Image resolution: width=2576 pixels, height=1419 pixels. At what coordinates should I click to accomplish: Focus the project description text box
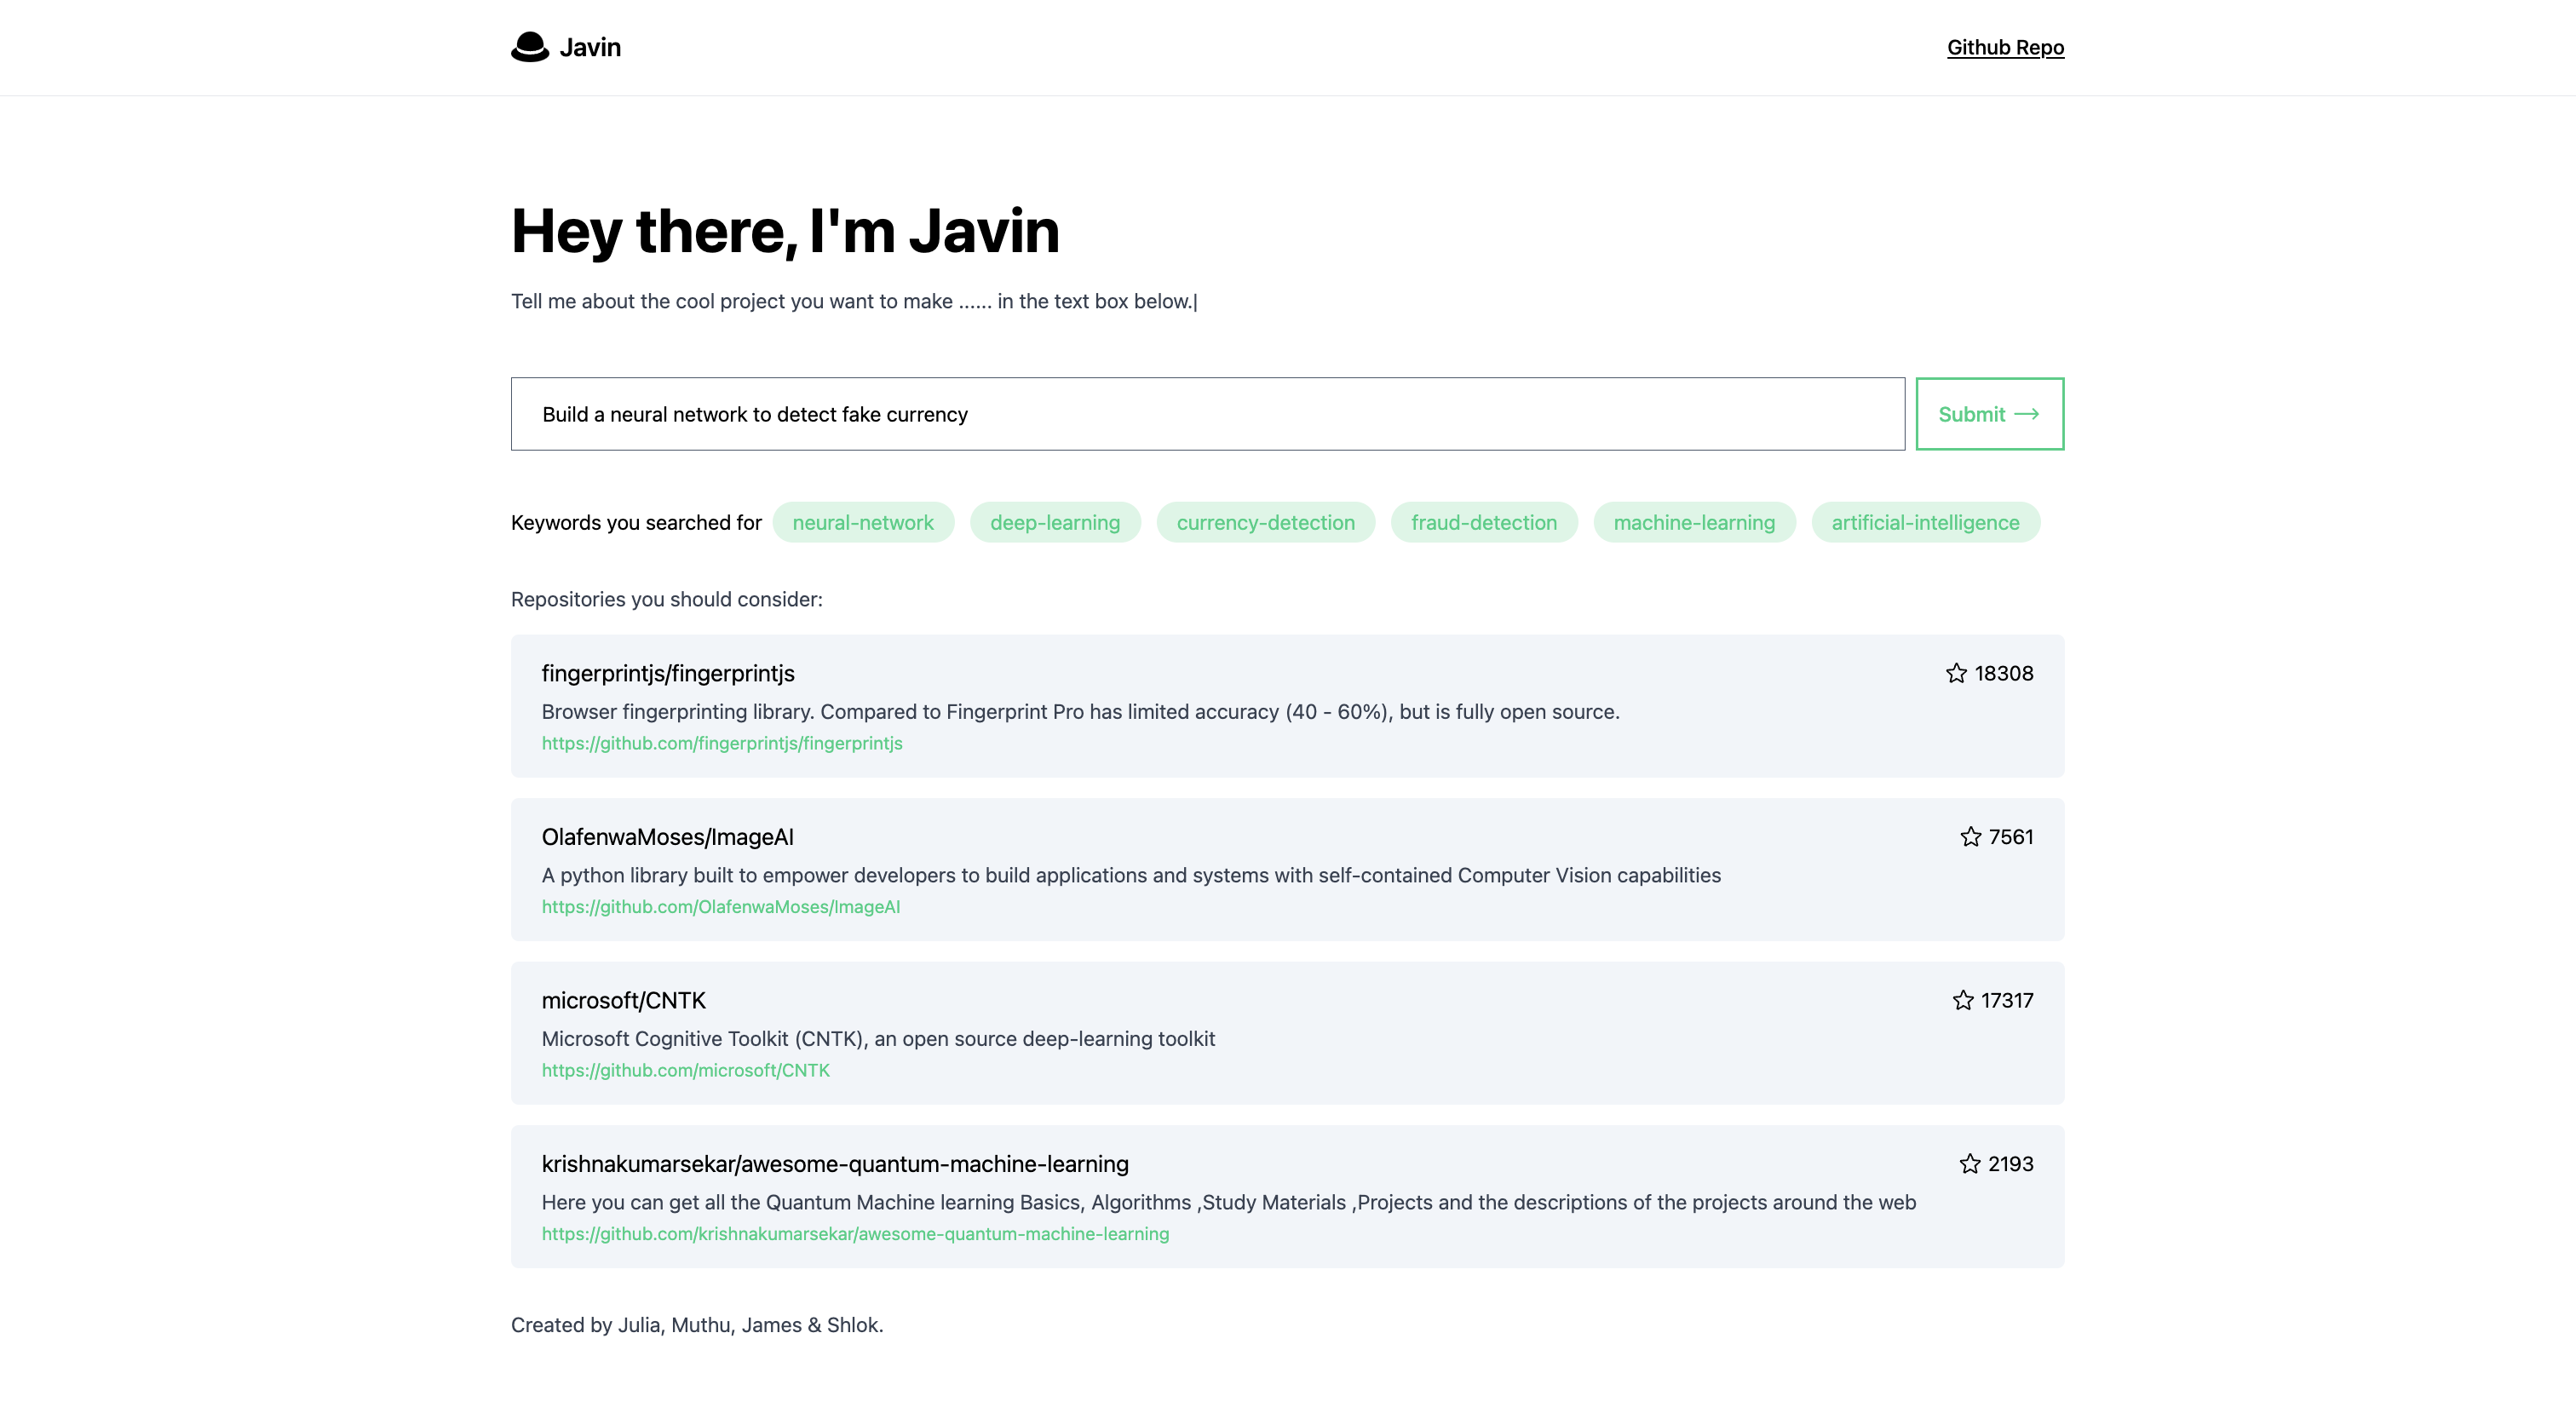coord(1207,414)
